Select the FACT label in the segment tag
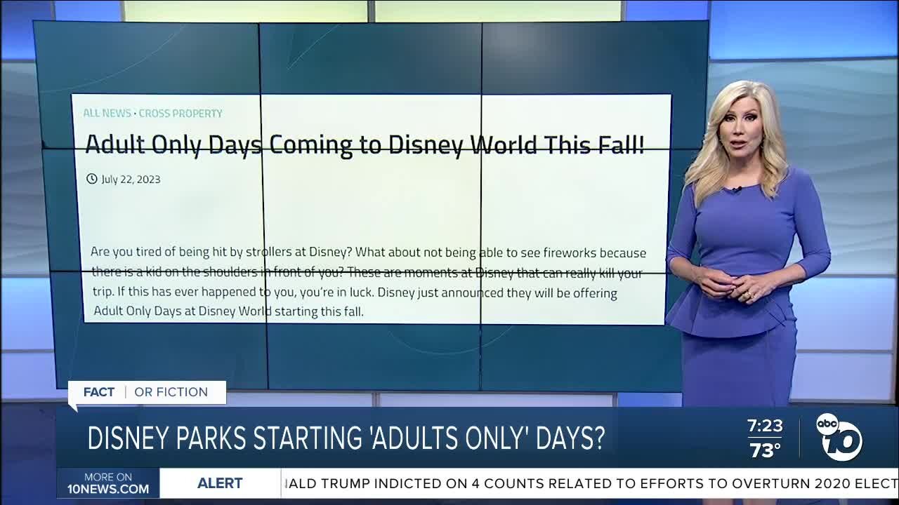The width and height of the screenshot is (899, 505). click(99, 392)
